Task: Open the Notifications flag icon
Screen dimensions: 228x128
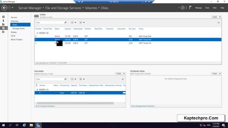Action: 190,7
